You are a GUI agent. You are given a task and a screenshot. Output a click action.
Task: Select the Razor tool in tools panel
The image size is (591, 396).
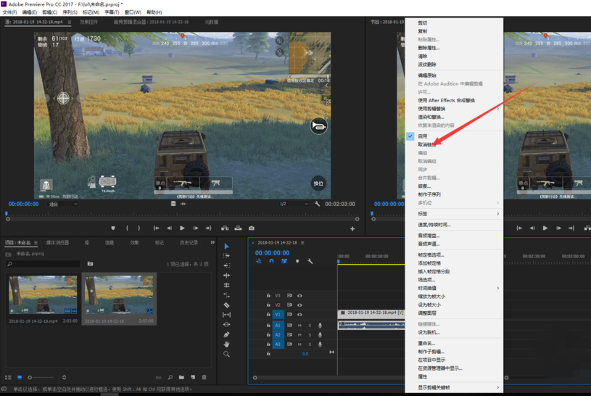tap(226, 305)
